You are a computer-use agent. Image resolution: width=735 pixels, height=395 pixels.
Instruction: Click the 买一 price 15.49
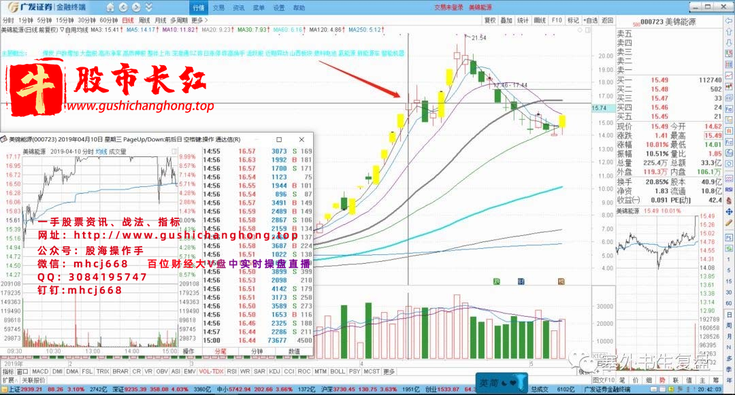pyautogui.click(x=659, y=80)
